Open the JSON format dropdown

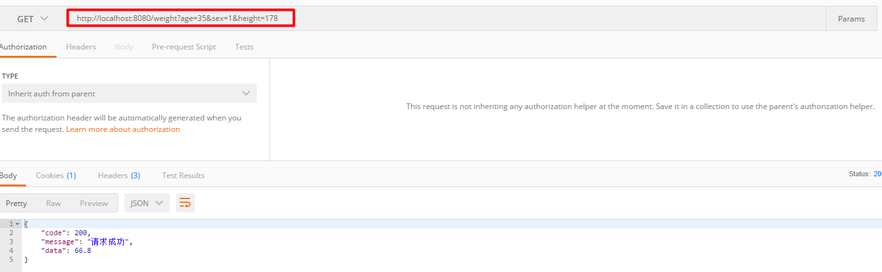(147, 203)
